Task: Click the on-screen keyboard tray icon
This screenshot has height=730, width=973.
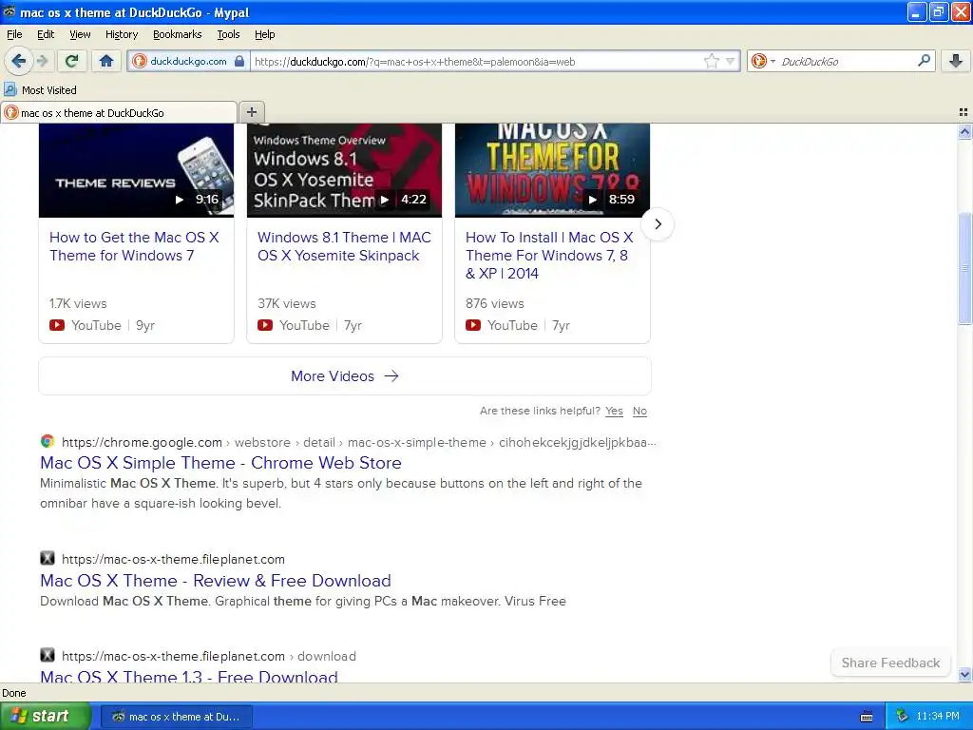Action: pos(867,717)
